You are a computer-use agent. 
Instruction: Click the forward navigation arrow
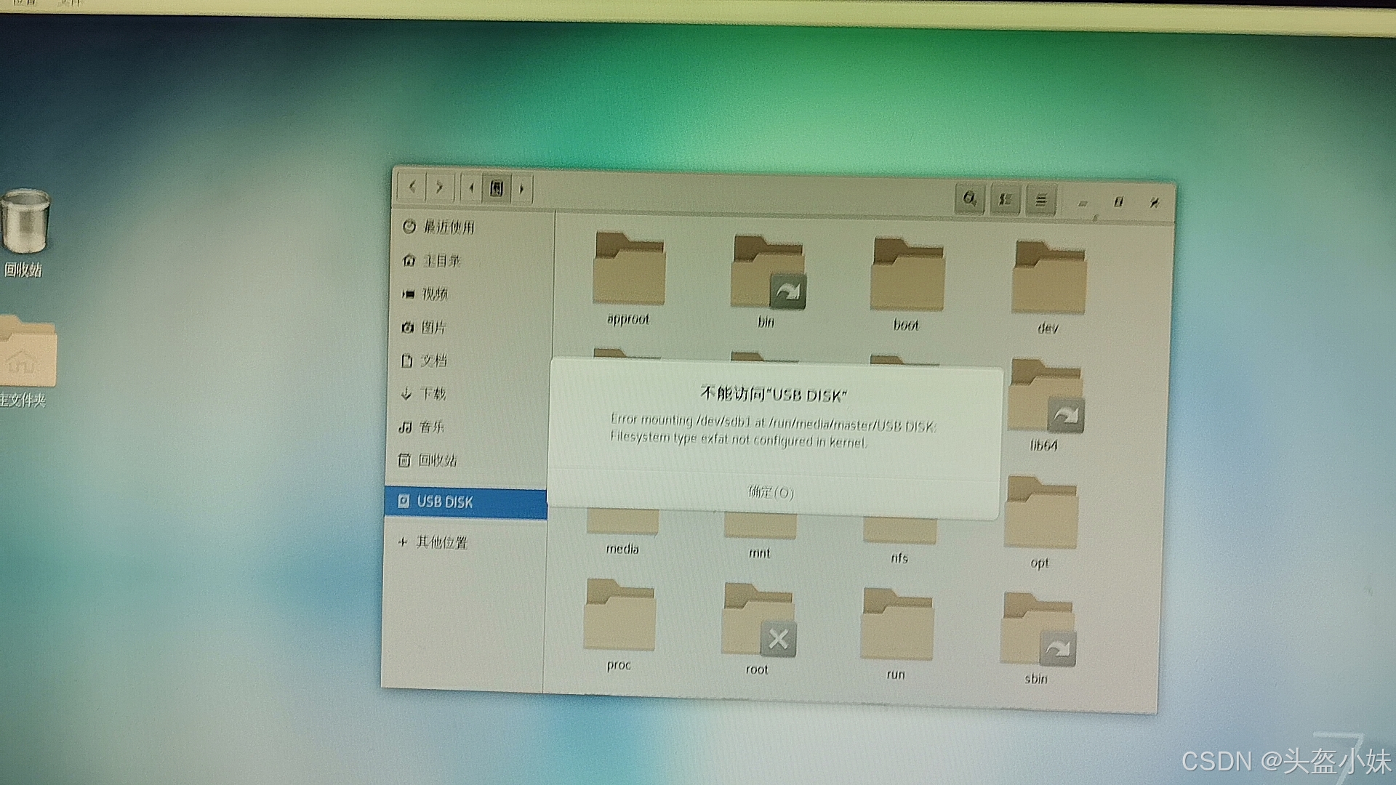(x=439, y=188)
